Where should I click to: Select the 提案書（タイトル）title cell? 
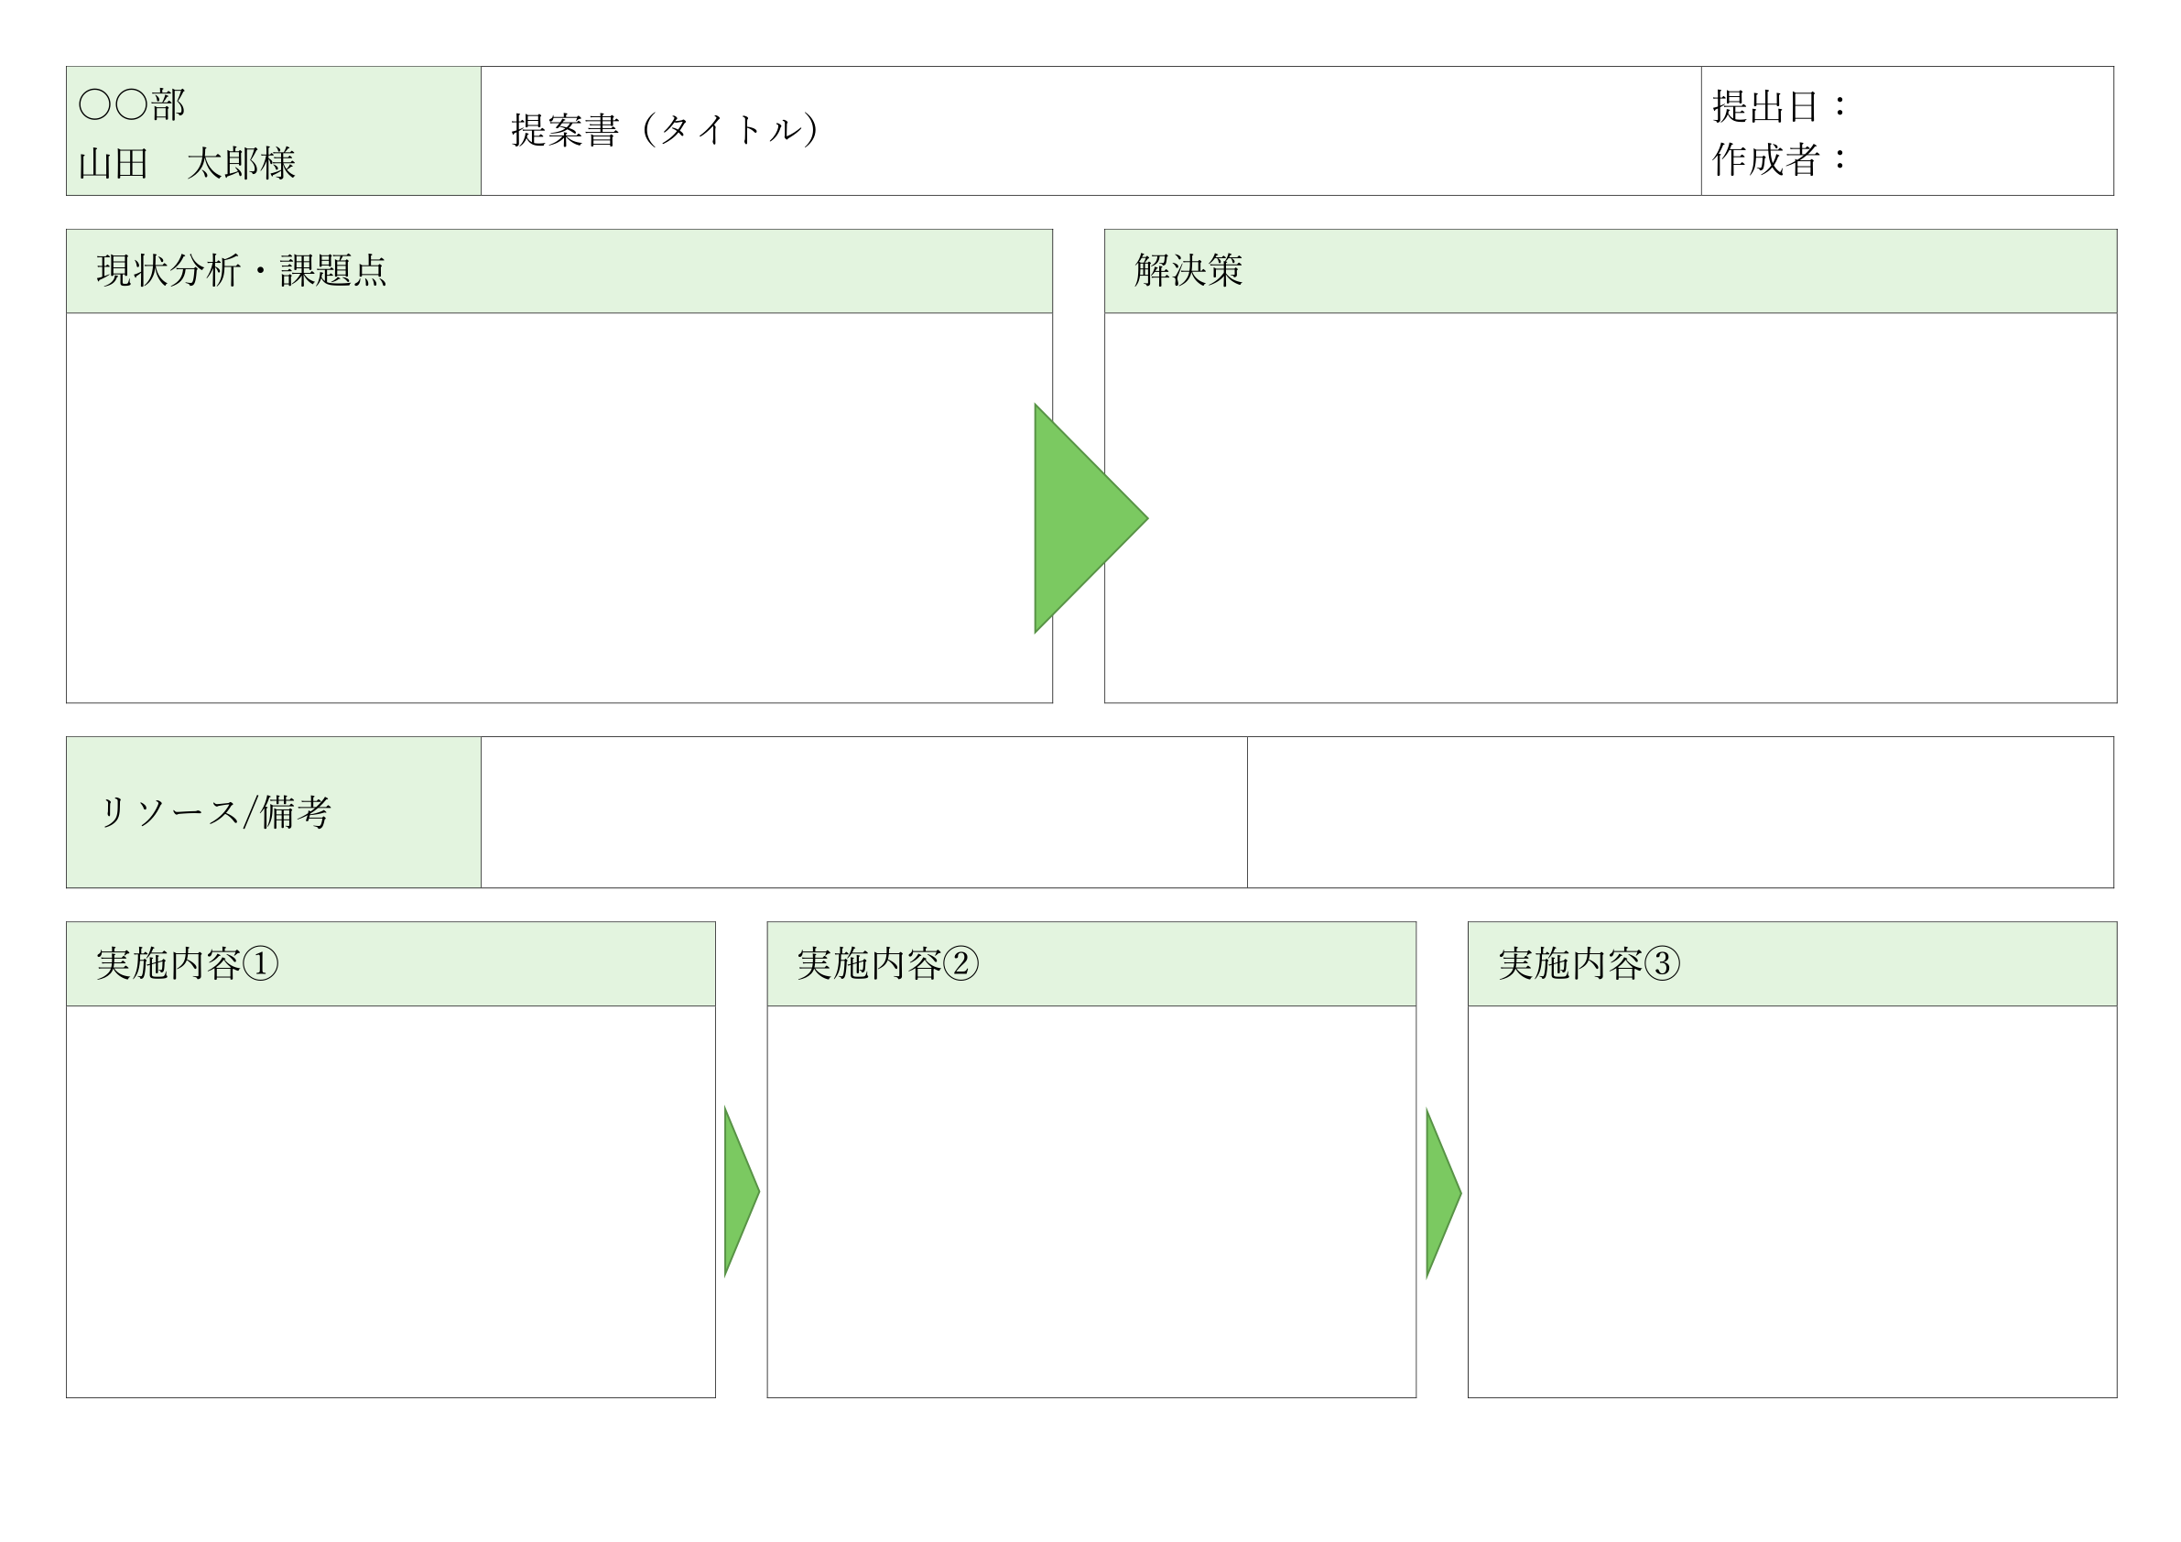coord(1090,131)
